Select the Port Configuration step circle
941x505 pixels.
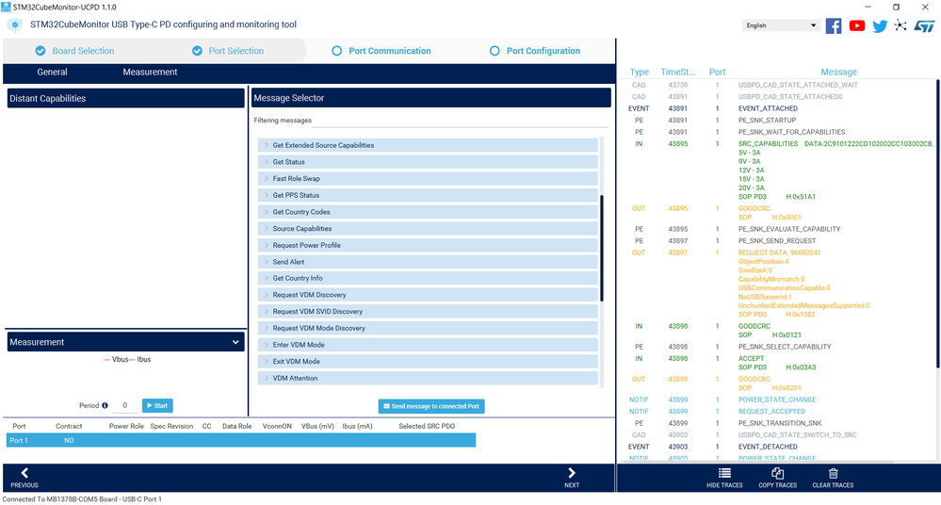(x=495, y=51)
